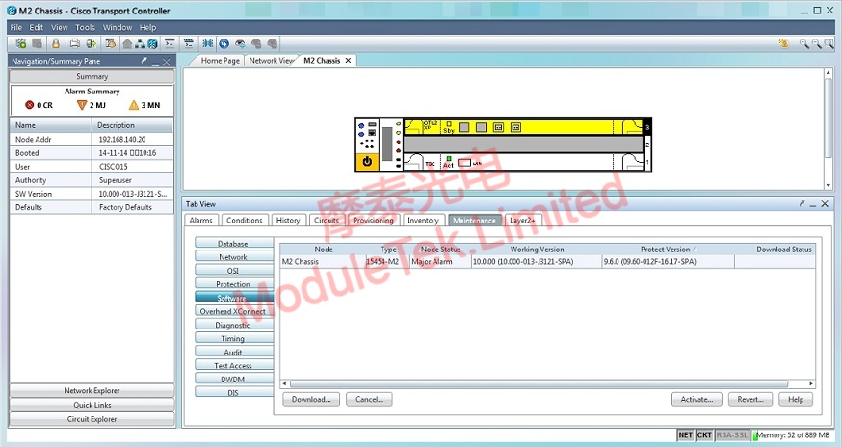Image resolution: width=842 pixels, height=447 pixels.
Task: Select the M2 Chassis row in software table
Action: point(547,262)
